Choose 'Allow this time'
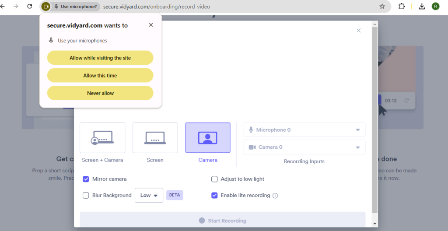The image size is (448, 231). 100,76
